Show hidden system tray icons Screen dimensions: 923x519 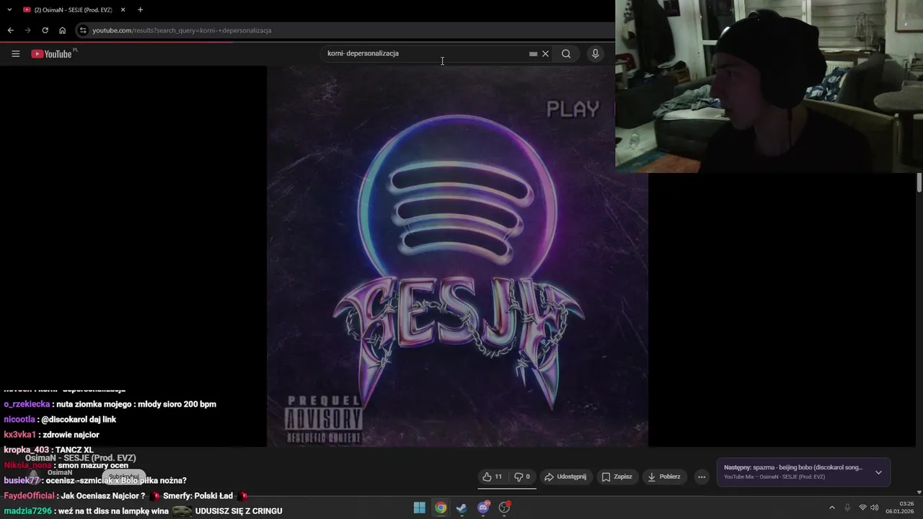coord(831,507)
